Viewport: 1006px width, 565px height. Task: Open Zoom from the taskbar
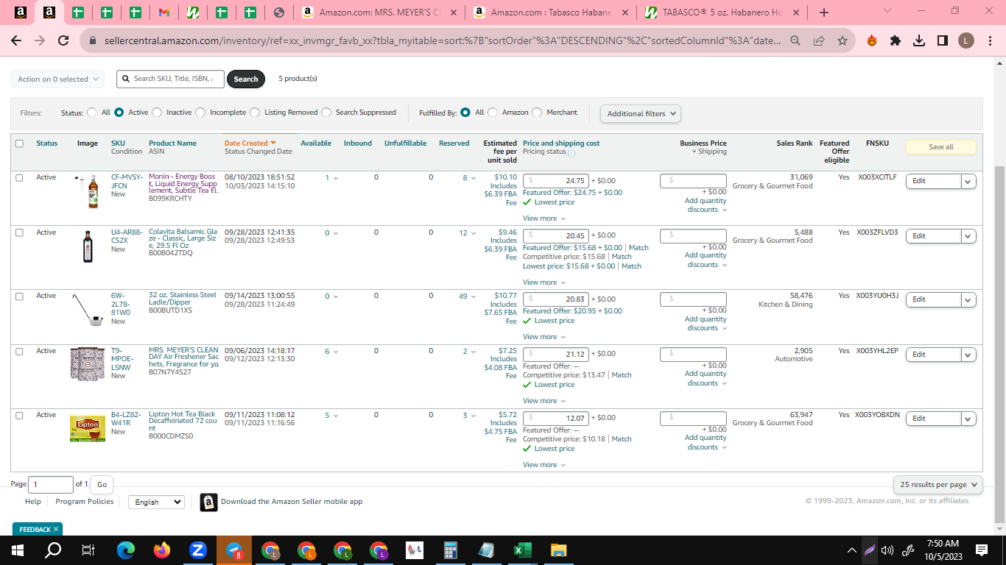coord(197,550)
